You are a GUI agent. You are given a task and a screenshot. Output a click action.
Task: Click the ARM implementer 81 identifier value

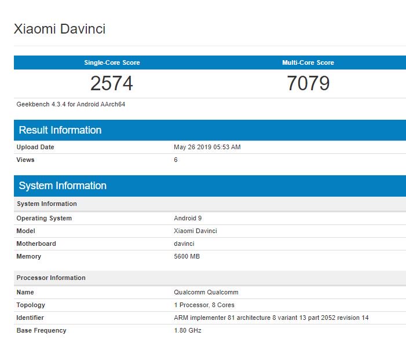click(x=271, y=318)
